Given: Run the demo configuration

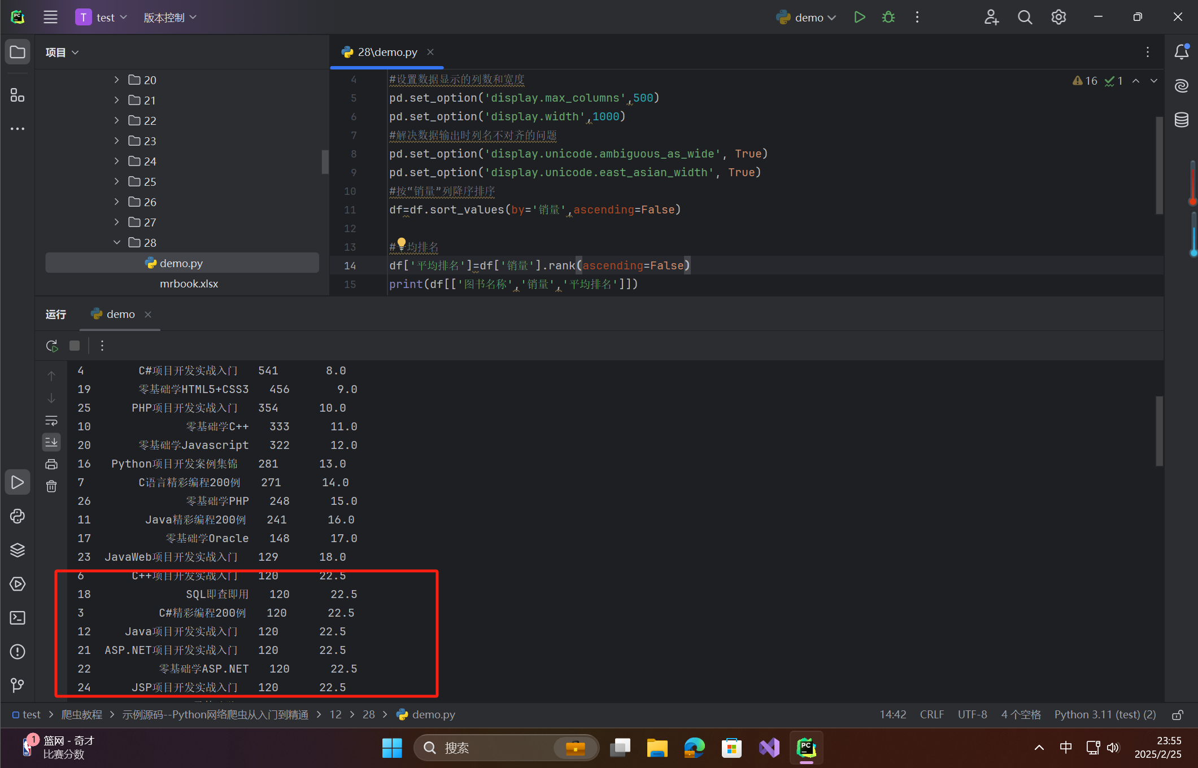Looking at the screenshot, I should [859, 17].
